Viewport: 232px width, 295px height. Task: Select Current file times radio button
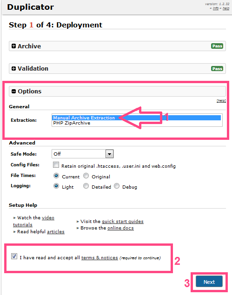pos(56,176)
